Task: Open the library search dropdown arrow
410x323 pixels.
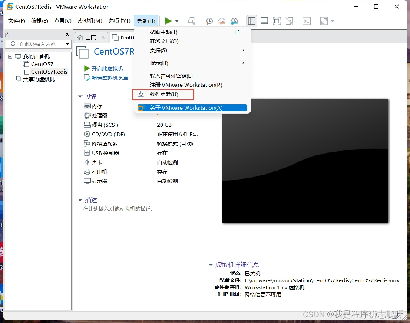Action: tap(68, 44)
